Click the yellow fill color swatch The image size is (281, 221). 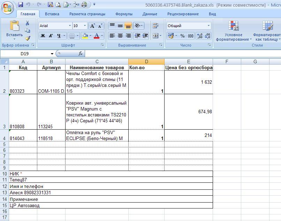[x=85, y=36]
